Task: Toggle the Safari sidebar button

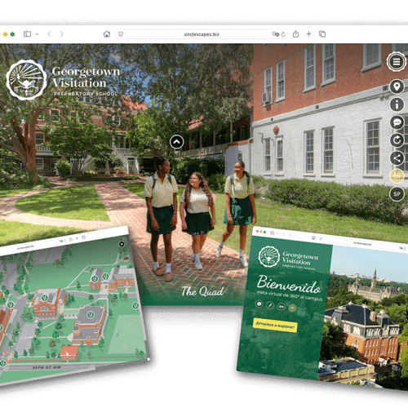Action: click(27, 34)
